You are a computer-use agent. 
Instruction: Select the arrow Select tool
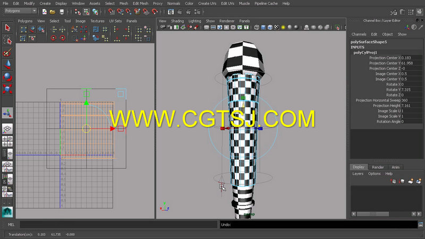click(x=7, y=28)
